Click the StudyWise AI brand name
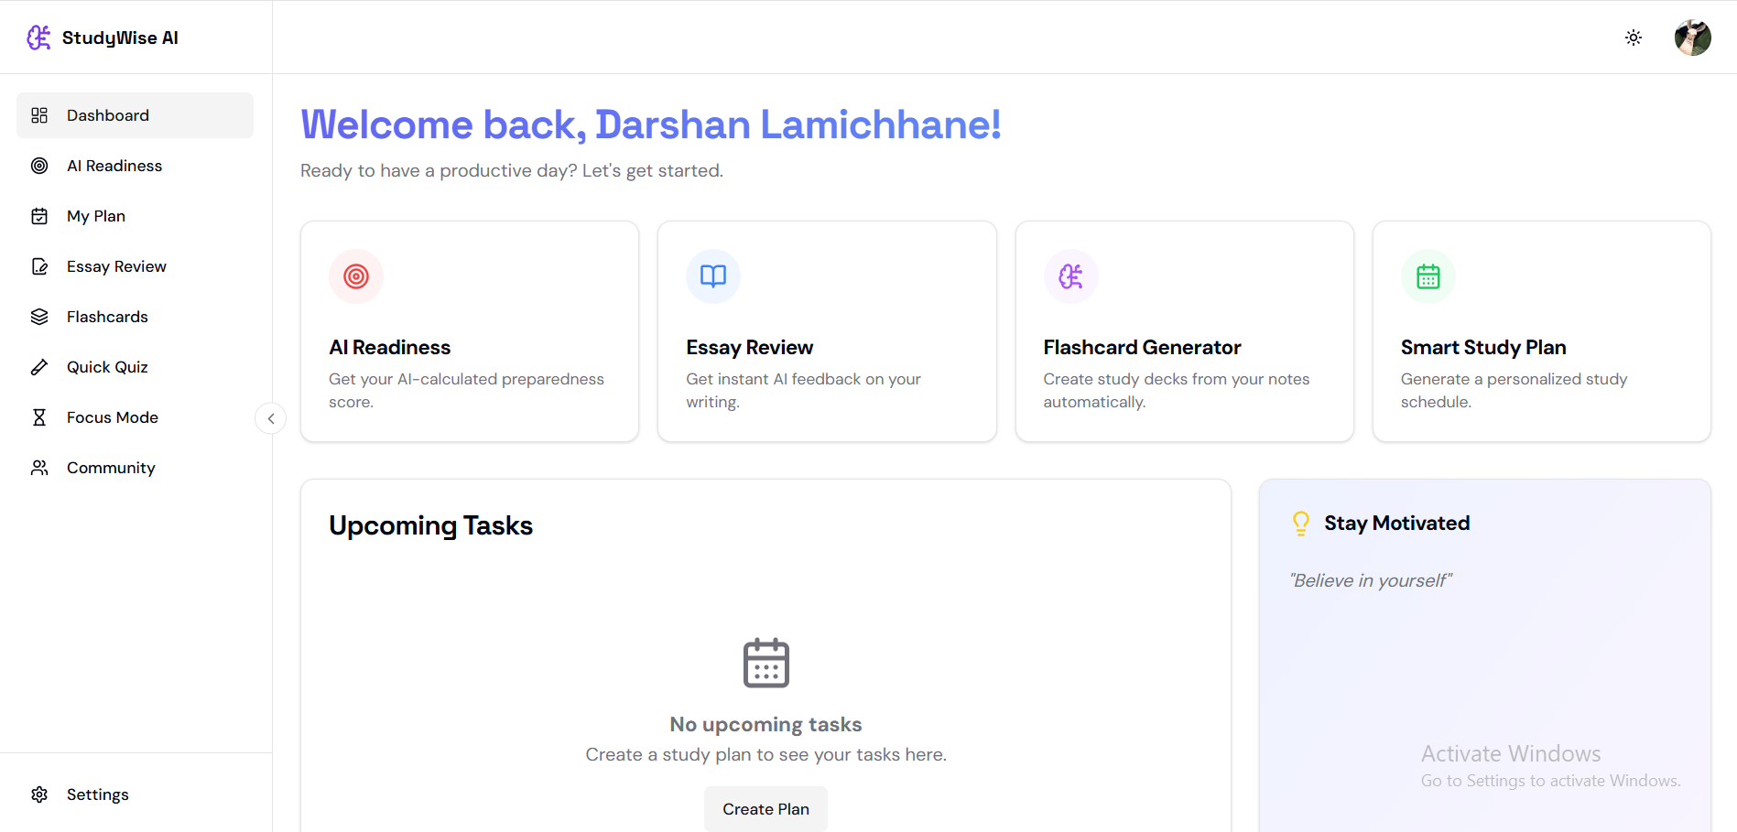 (x=120, y=38)
